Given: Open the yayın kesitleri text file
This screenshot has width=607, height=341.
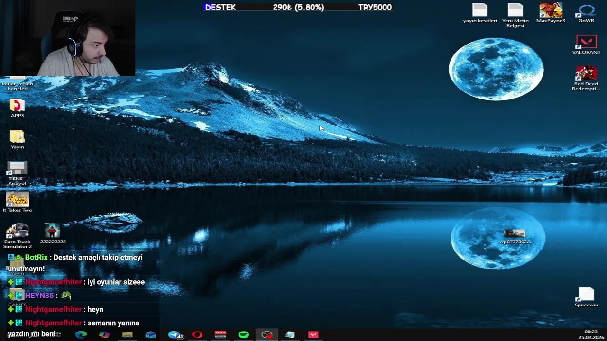Looking at the screenshot, I should click(480, 13).
